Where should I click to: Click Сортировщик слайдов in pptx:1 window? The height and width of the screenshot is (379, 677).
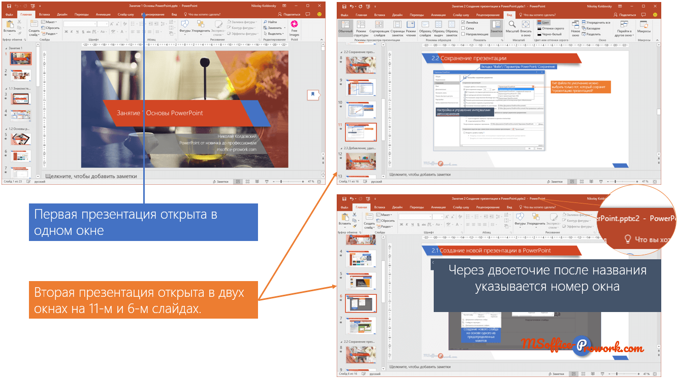pyautogui.click(x=379, y=28)
